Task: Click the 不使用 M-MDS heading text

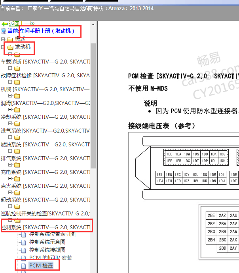Action: pos(148,88)
